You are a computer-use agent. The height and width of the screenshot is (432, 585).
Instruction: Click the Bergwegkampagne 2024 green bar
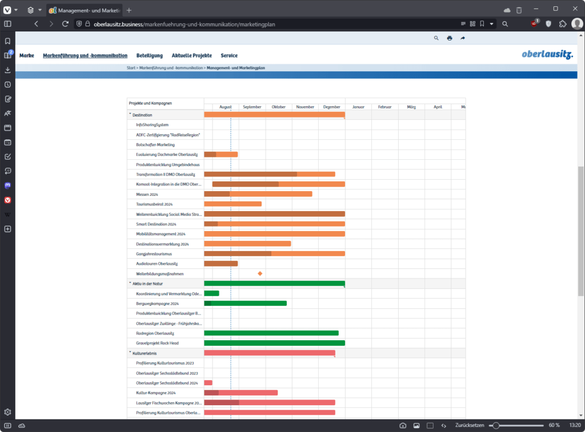coord(245,304)
